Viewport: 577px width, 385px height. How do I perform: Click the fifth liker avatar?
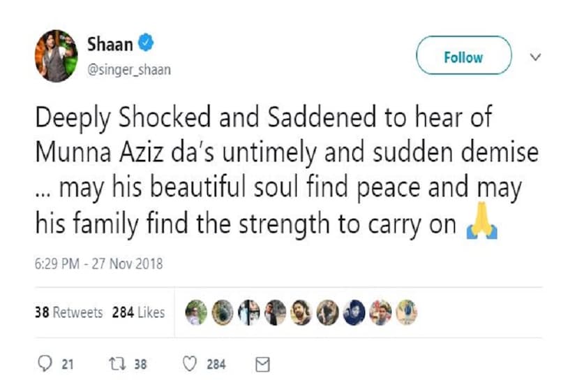[x=300, y=312]
